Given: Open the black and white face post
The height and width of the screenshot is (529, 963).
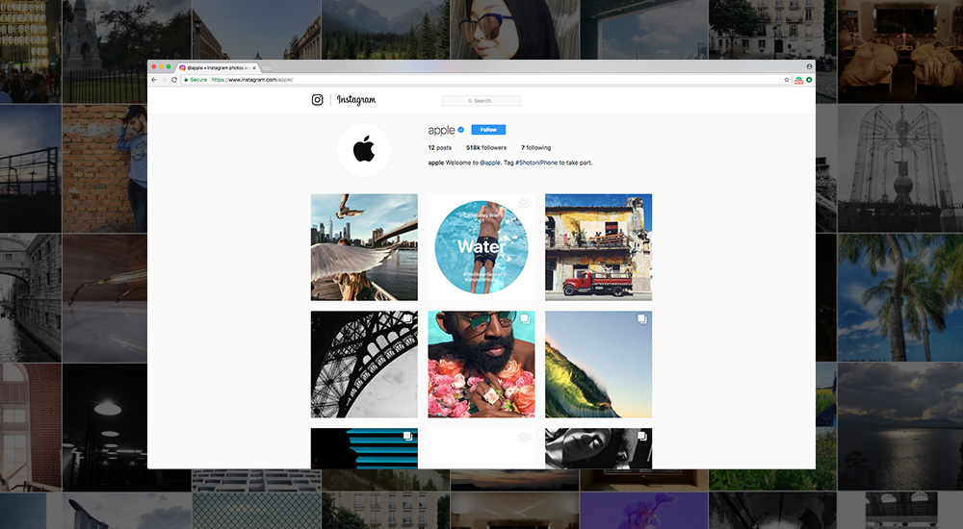Looking at the screenshot, I should [x=598, y=448].
